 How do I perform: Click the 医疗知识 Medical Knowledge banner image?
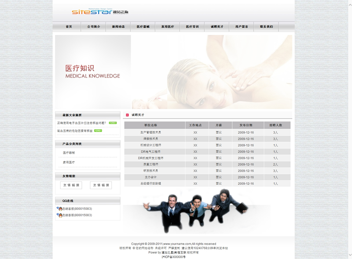173,72
